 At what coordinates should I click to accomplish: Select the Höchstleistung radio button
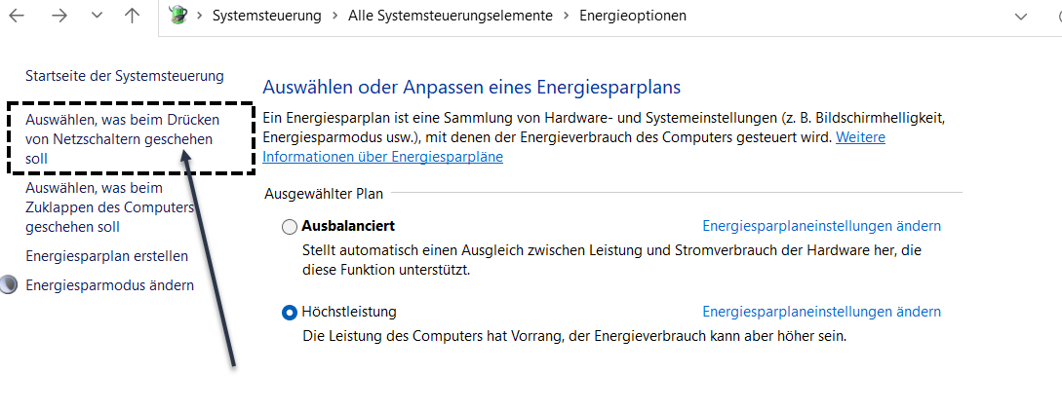click(289, 313)
